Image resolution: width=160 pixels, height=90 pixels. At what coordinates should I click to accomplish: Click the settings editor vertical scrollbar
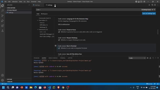click(x=158, y=32)
